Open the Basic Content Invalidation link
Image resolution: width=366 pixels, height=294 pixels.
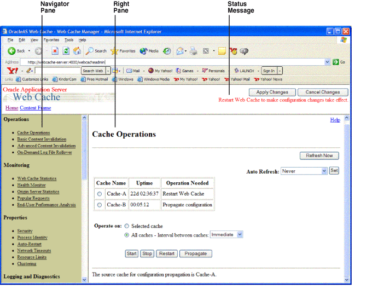[x=42, y=139]
